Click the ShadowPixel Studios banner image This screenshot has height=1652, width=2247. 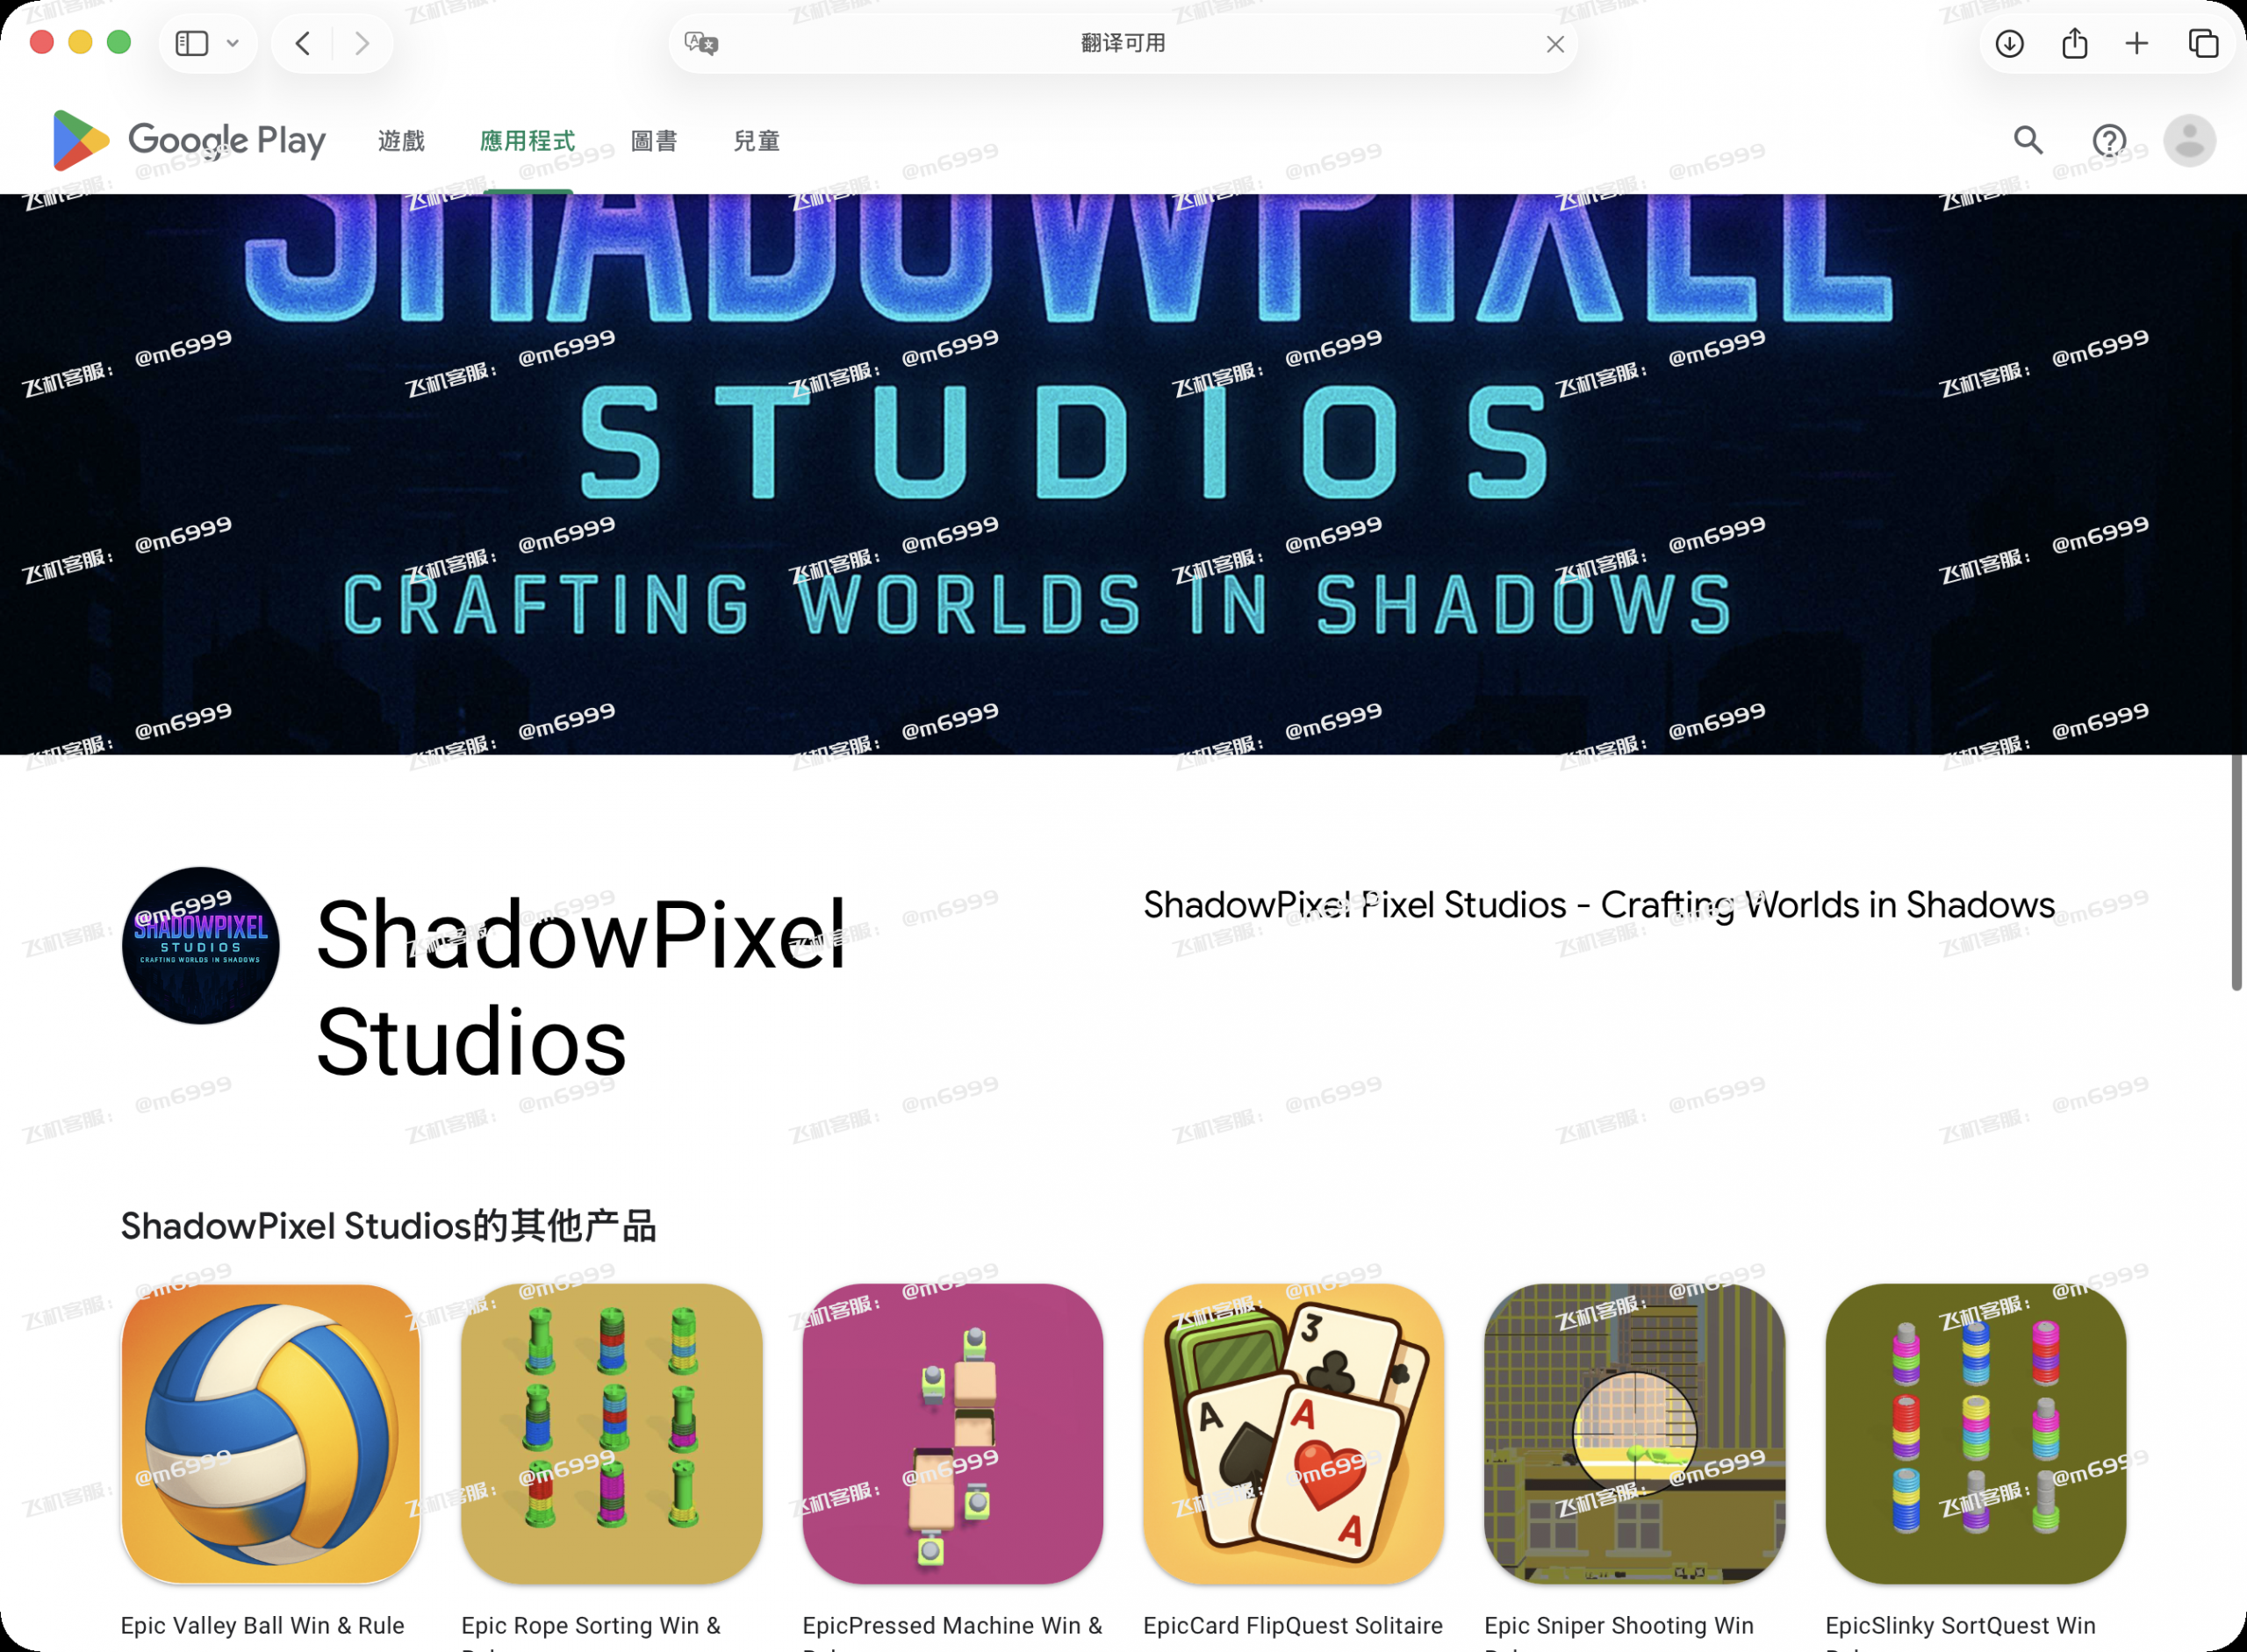coord(1123,474)
